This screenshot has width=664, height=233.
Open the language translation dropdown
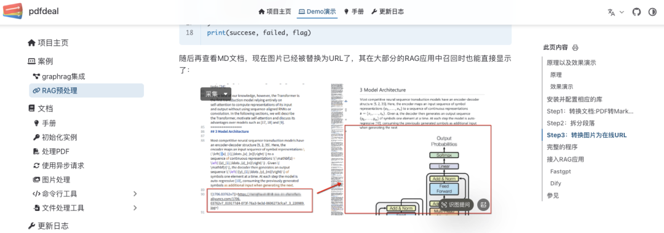point(616,12)
